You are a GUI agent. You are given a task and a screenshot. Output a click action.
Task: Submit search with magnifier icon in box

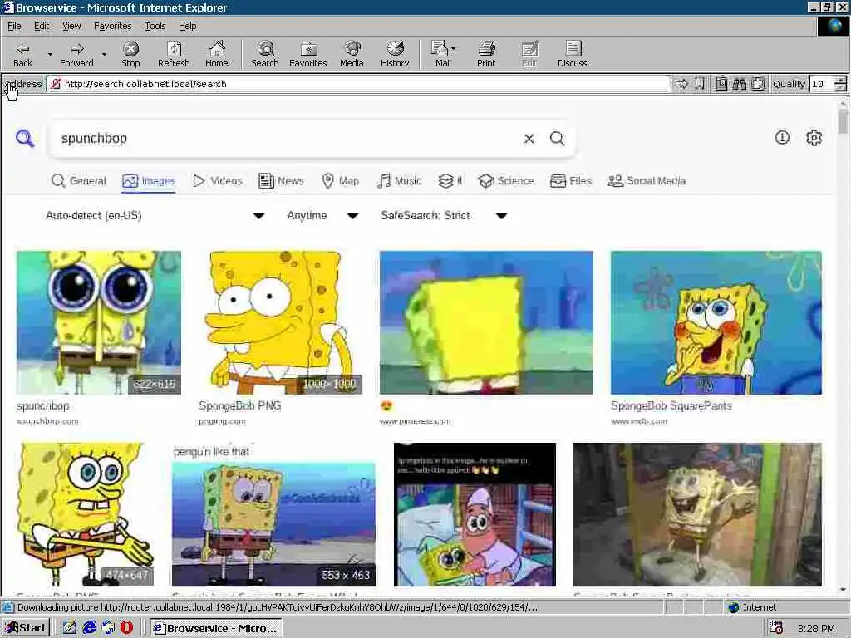[x=558, y=139]
